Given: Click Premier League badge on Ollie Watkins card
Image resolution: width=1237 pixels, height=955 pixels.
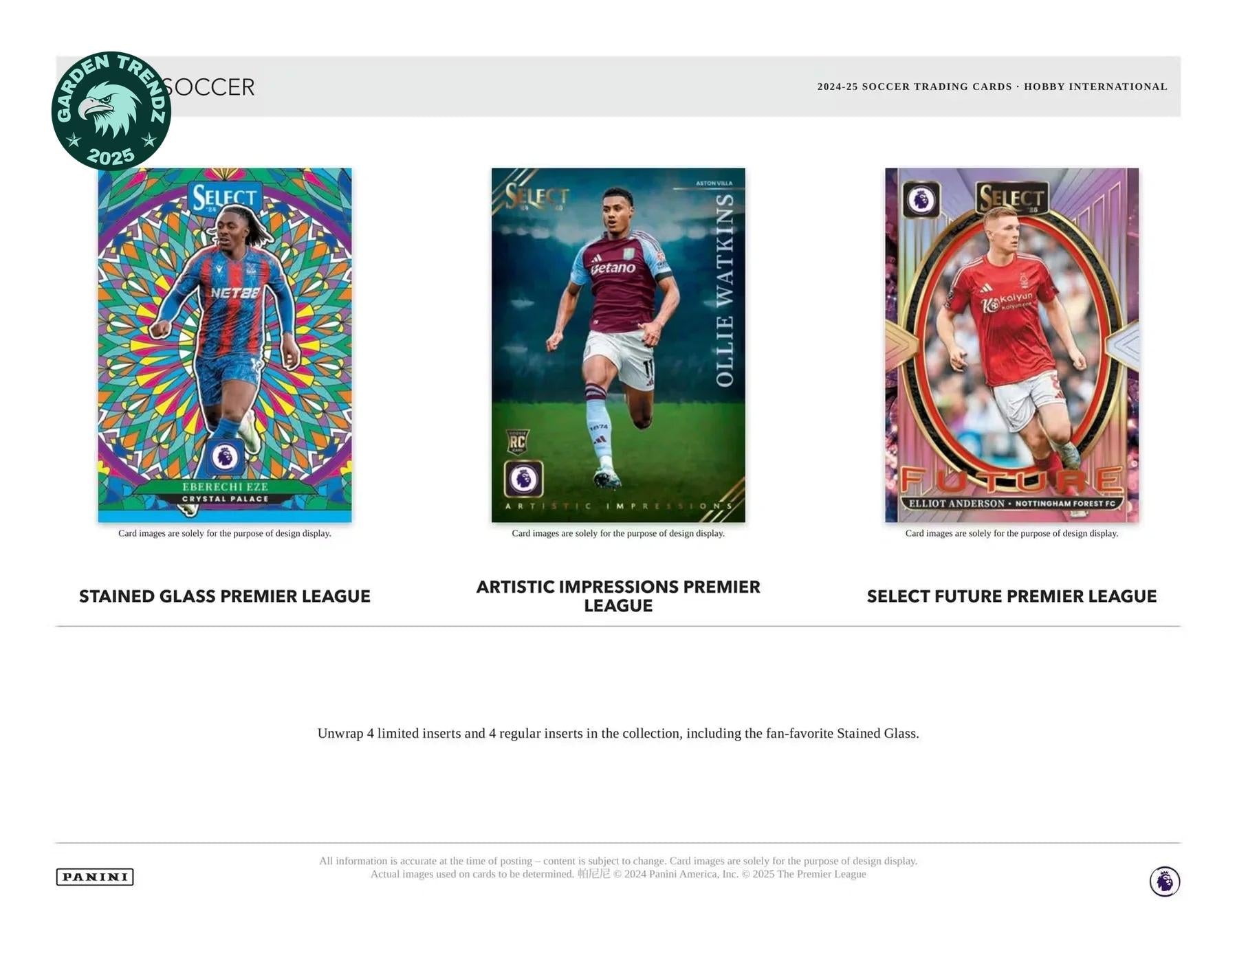Looking at the screenshot, I should [524, 479].
